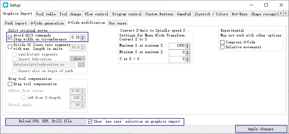Enable Drag tool compensation checkbox
This screenshot has width=289, height=134.
(10, 84)
